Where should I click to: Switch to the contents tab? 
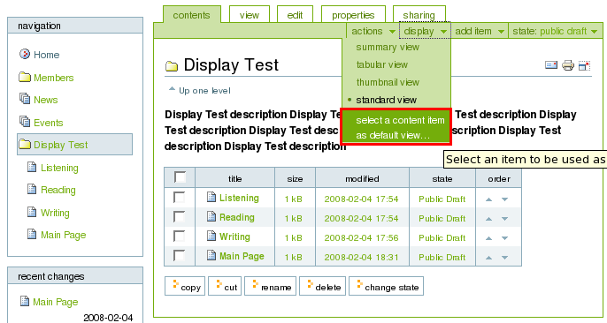tap(192, 15)
